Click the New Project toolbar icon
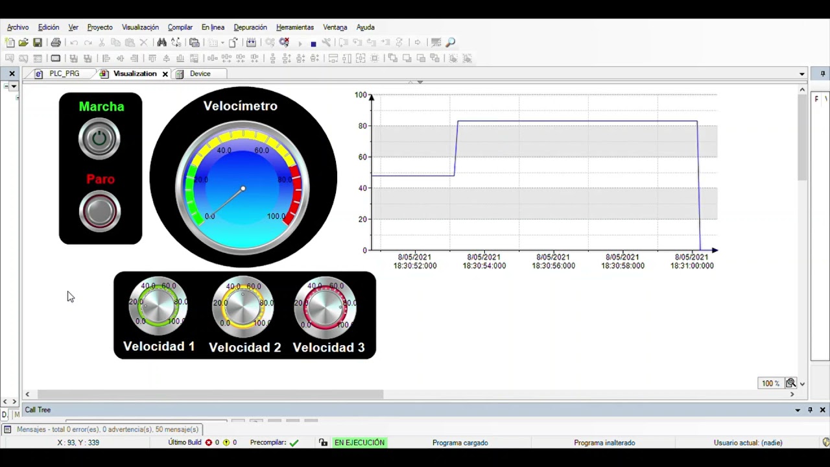This screenshot has width=830, height=467. 10,43
